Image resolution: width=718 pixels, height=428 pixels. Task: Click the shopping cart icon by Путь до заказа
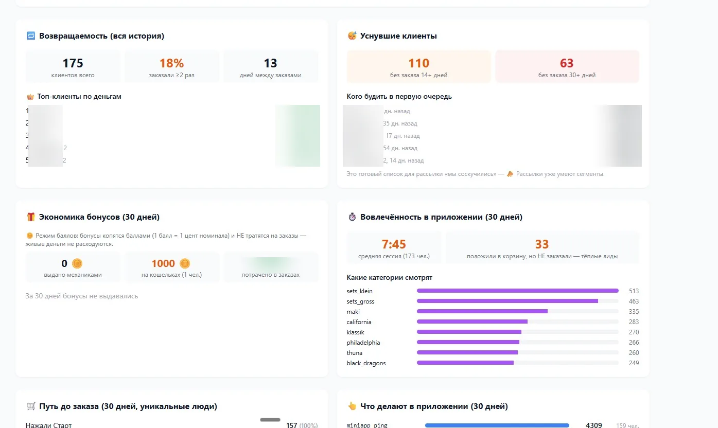click(x=31, y=406)
